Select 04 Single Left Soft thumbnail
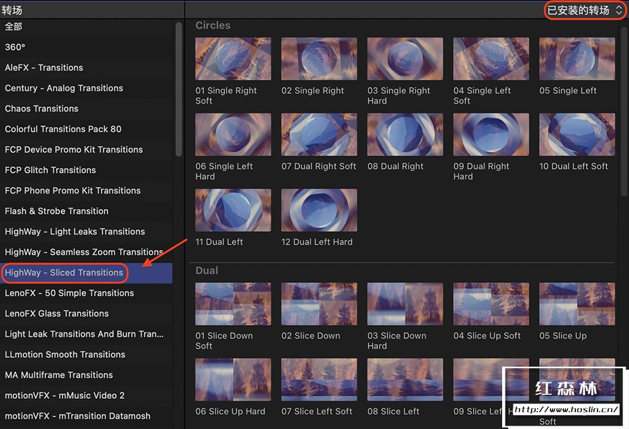The width and height of the screenshot is (629, 429). coord(491,59)
